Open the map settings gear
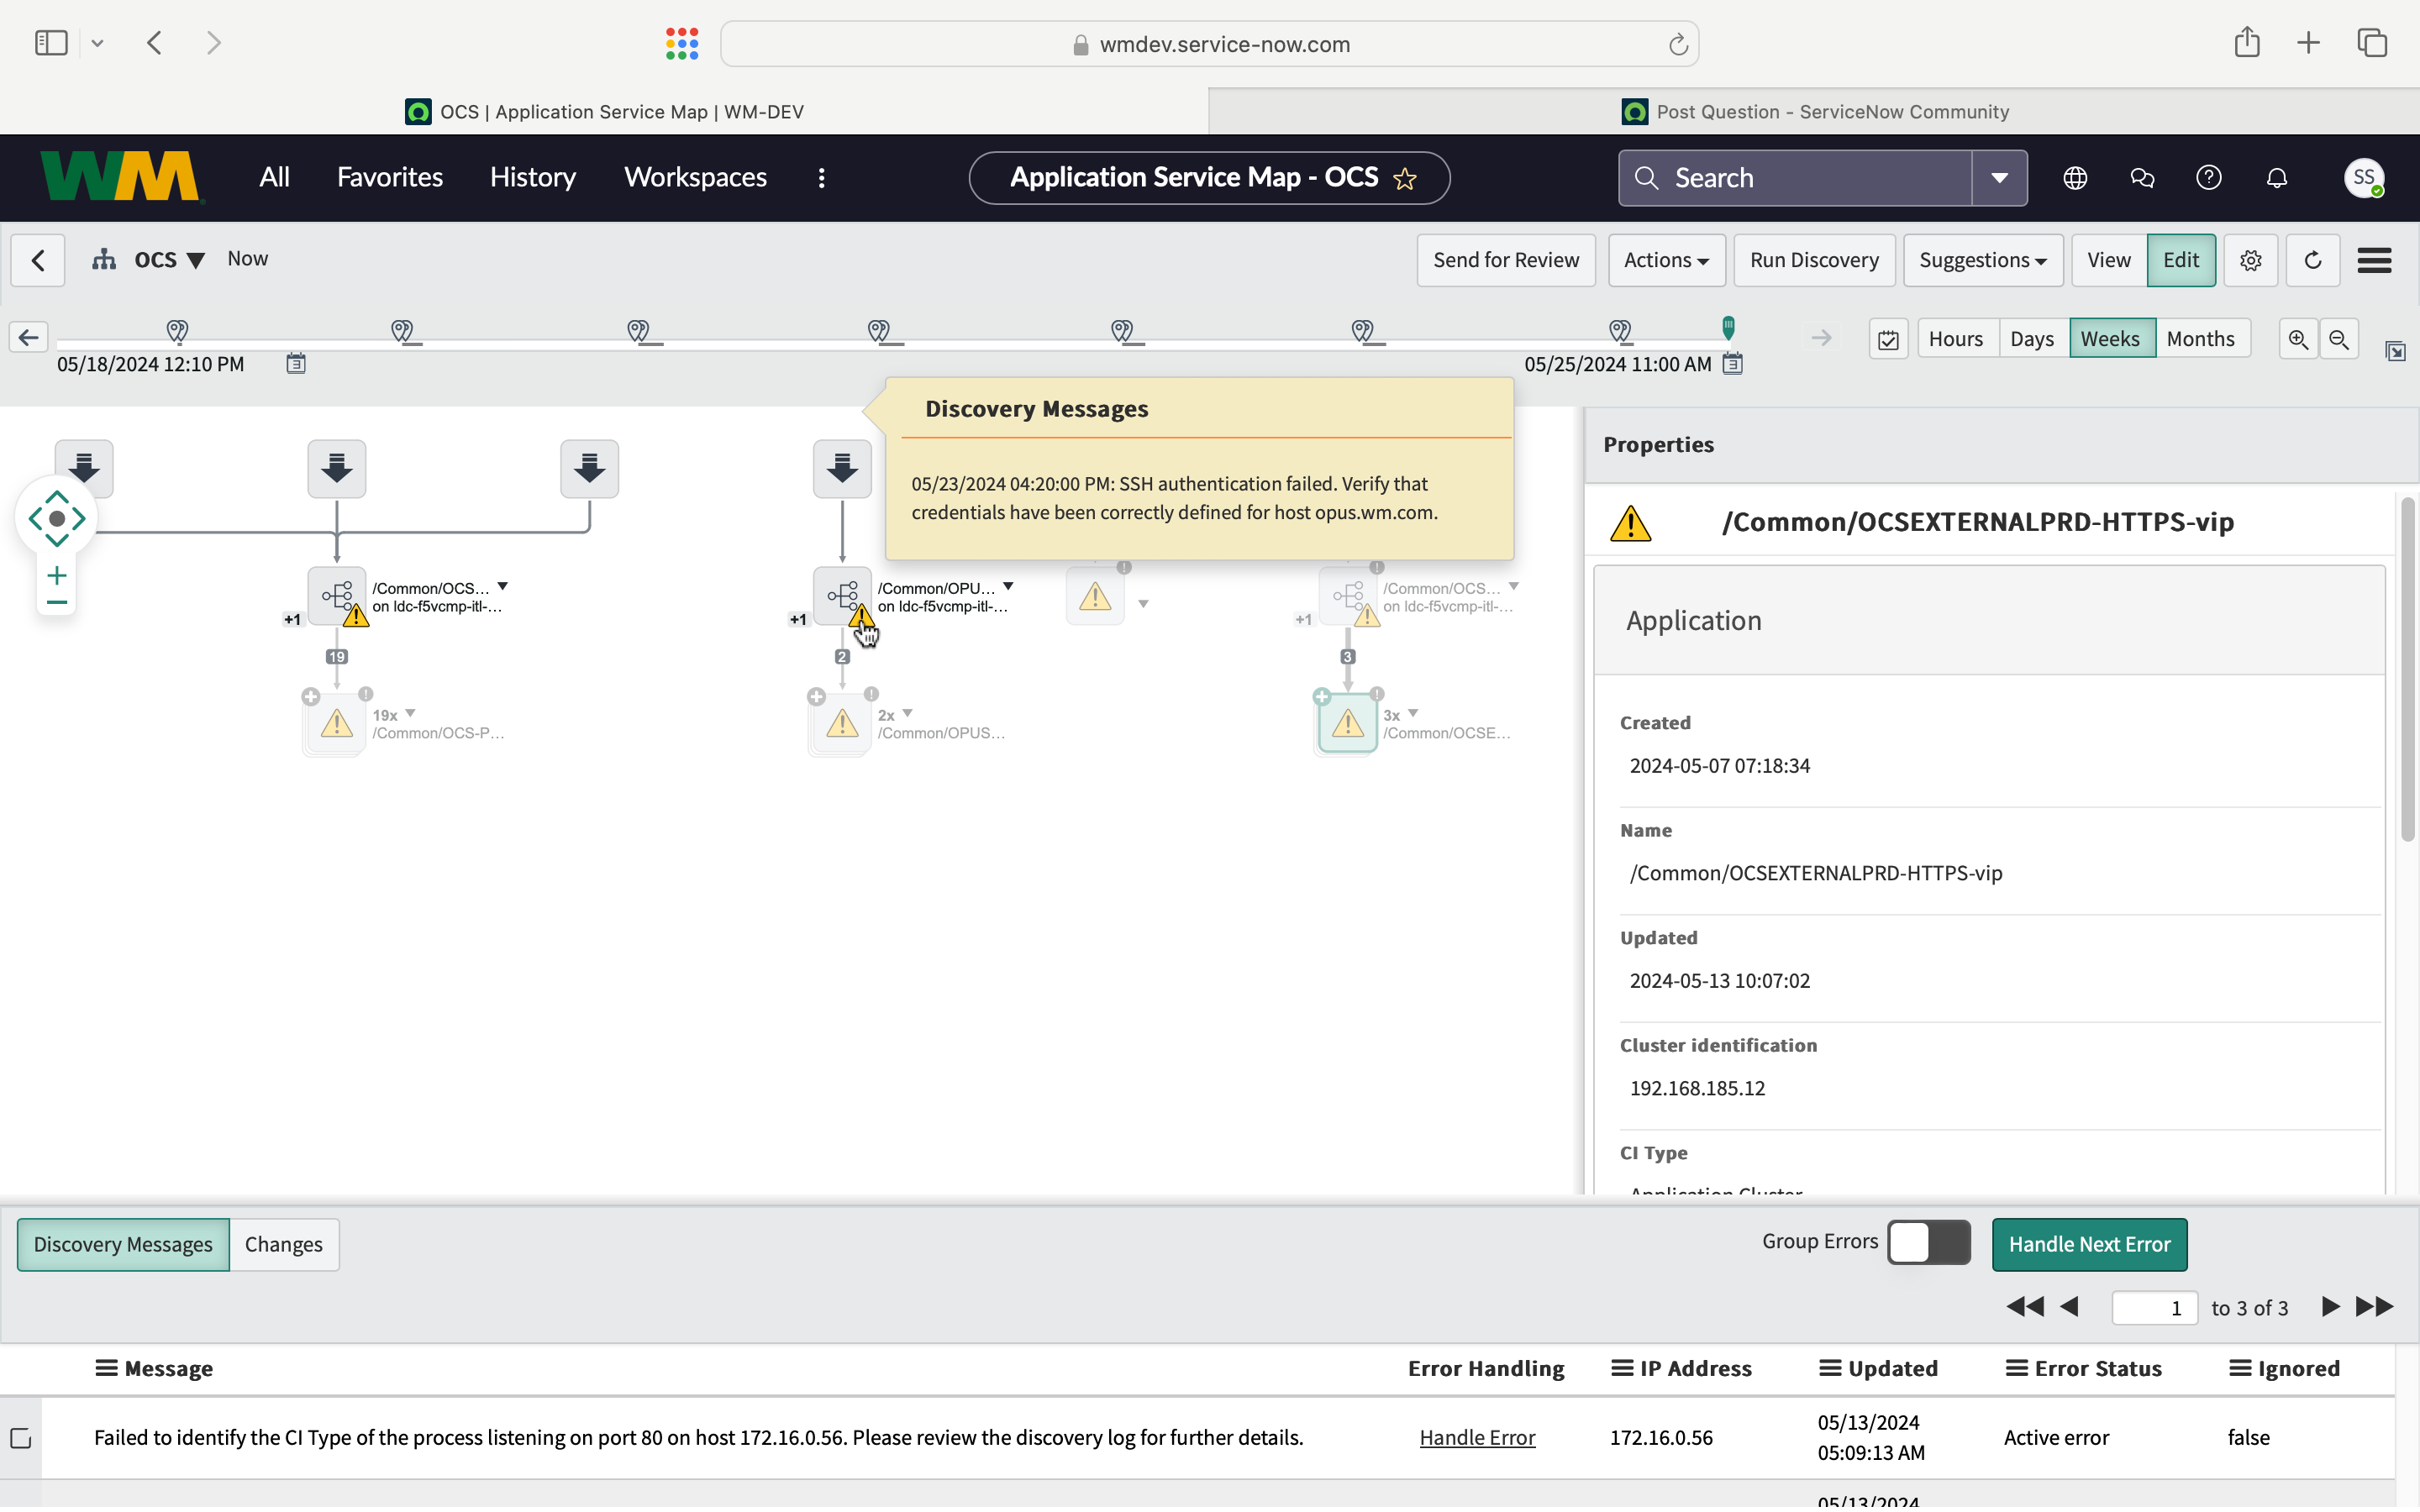This screenshot has height=1512, width=2420. point(2251,260)
